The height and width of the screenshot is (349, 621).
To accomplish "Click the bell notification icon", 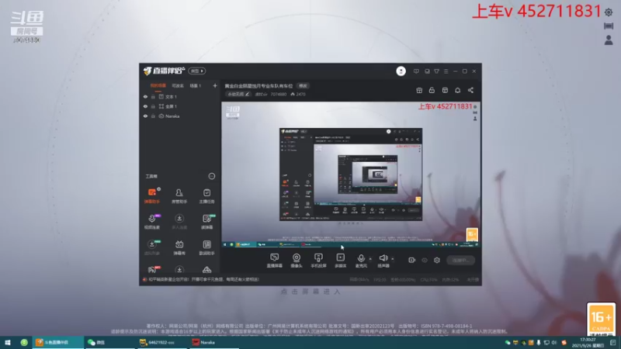I will point(457,90).
